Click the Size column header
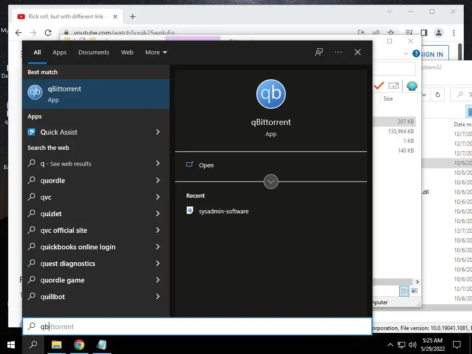Screen dimensions: 472x354 [388, 99]
